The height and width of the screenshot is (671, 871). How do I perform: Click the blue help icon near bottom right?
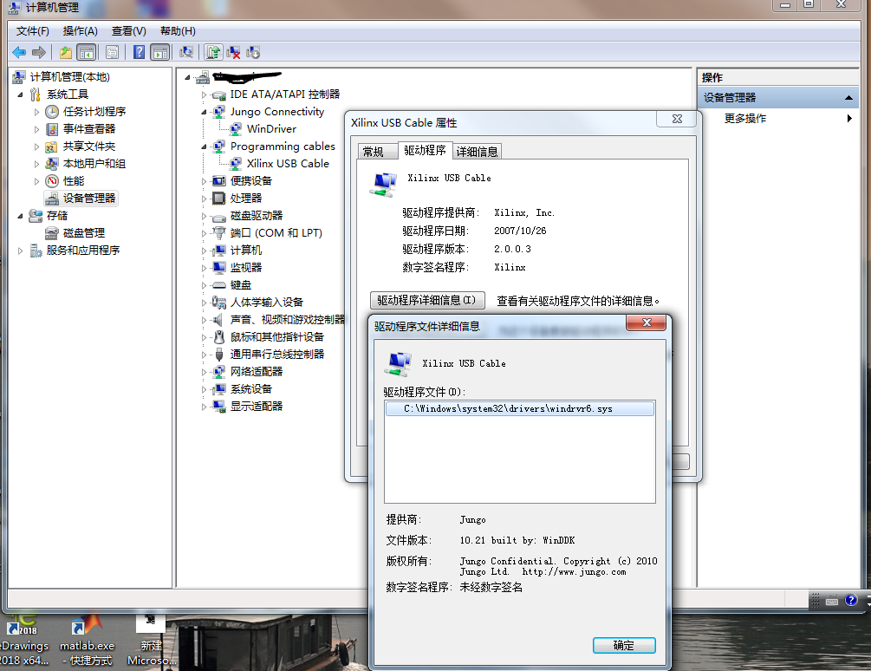pos(851,601)
